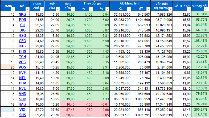Open the DIG ticker link
The image size is (209, 118).
pyautogui.click(x=22, y=30)
